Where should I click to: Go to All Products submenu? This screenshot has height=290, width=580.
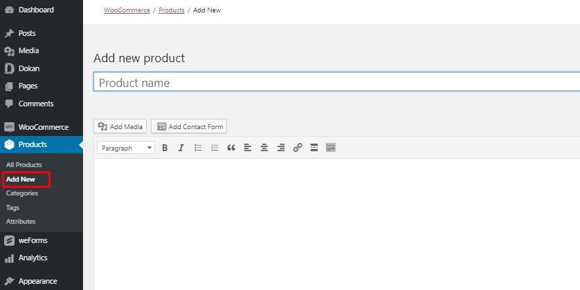[24, 165]
